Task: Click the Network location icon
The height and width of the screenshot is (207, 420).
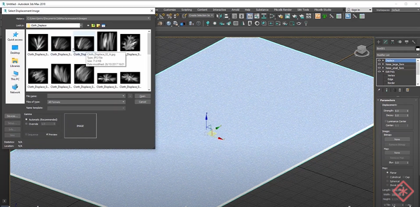Action: [x=15, y=89]
